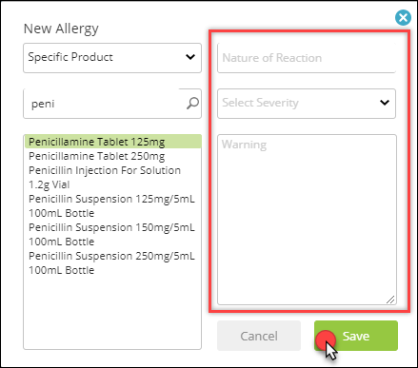418x368 pixels.
Task: Focus the Nature of Reaction field
Action: pyautogui.click(x=307, y=58)
